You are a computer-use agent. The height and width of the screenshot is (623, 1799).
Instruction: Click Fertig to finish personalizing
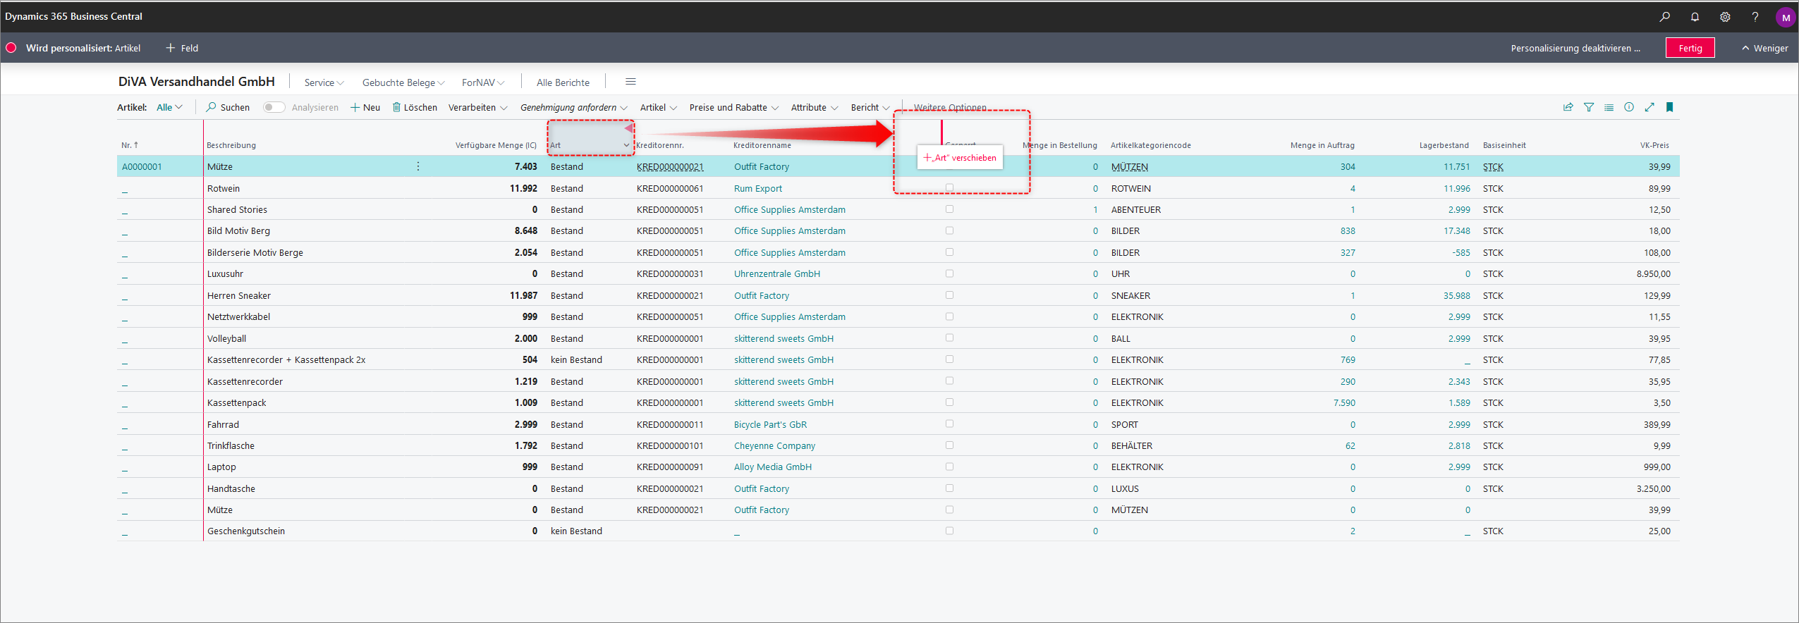pyautogui.click(x=1690, y=48)
